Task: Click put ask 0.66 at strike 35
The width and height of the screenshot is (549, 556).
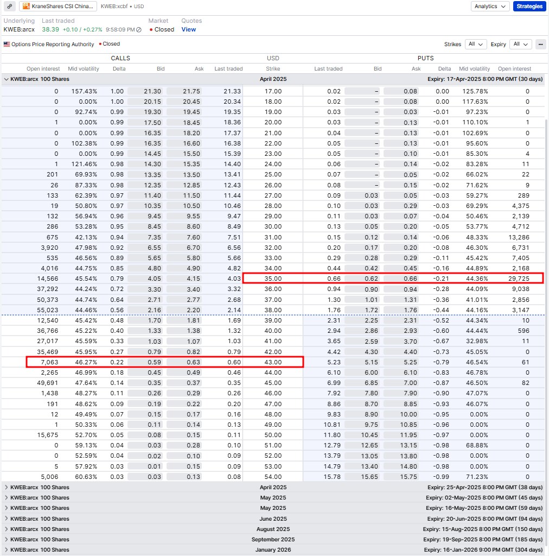Action: click(401, 279)
